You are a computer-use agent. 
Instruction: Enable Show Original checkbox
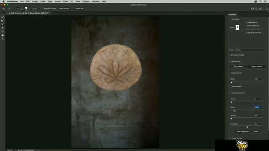[x=246, y=26]
